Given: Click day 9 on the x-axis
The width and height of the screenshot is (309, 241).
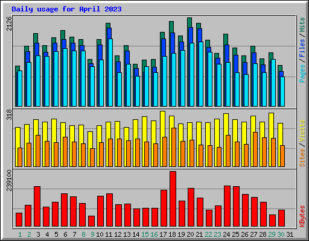Looking at the screenshot, I should [x=92, y=234].
